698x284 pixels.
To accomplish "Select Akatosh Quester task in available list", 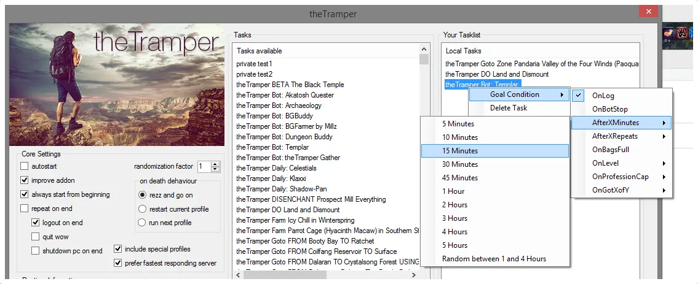I will pyautogui.click(x=285, y=95).
